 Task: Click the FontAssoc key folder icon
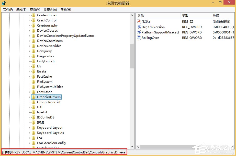click(33, 92)
